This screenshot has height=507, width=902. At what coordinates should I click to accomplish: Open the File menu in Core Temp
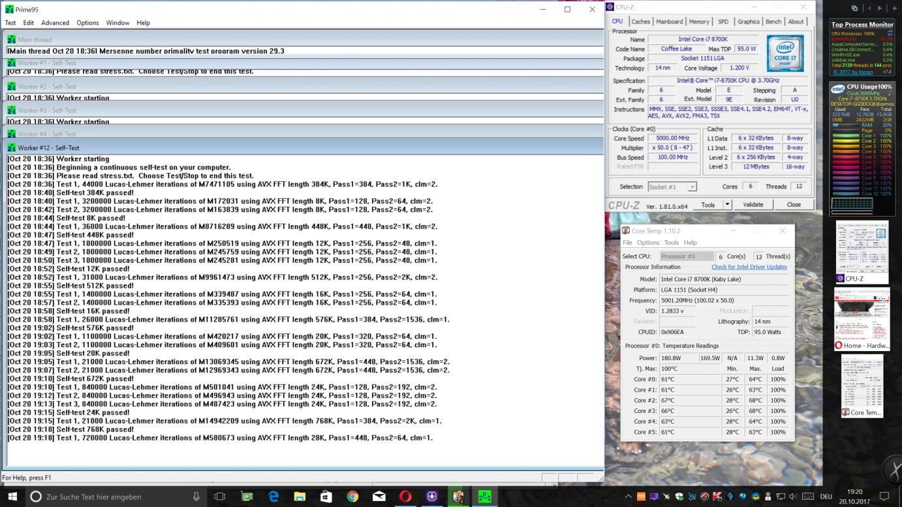click(627, 242)
